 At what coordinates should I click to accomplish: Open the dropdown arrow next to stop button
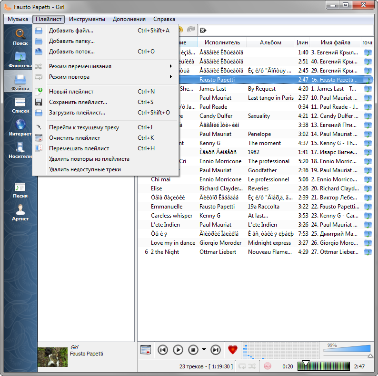click(204, 349)
